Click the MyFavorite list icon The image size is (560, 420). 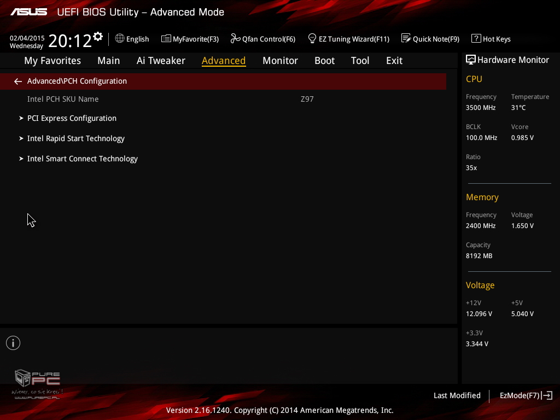[x=166, y=39]
